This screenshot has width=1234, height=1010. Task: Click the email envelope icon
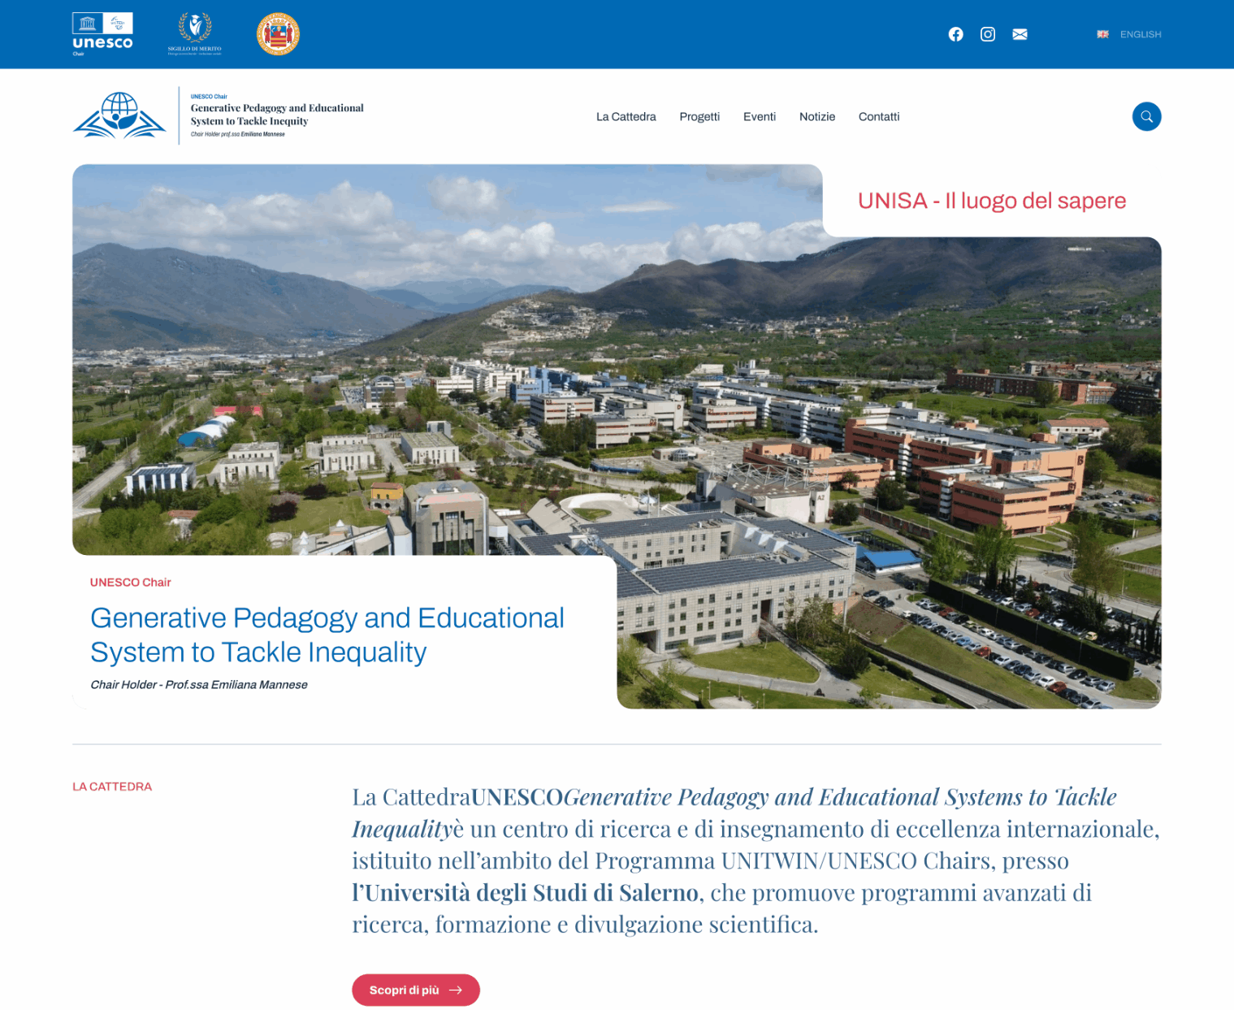(1020, 34)
